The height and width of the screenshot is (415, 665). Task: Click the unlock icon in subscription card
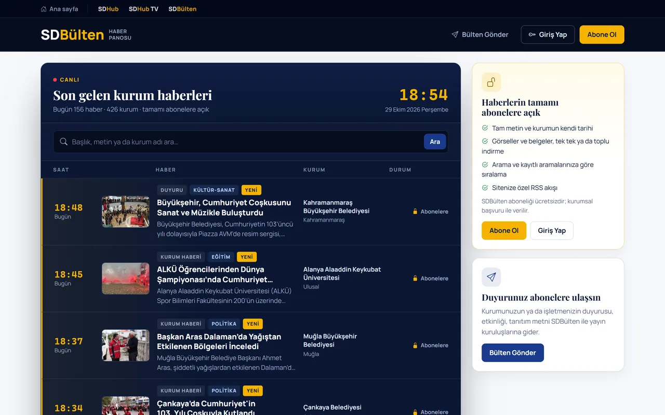491,82
